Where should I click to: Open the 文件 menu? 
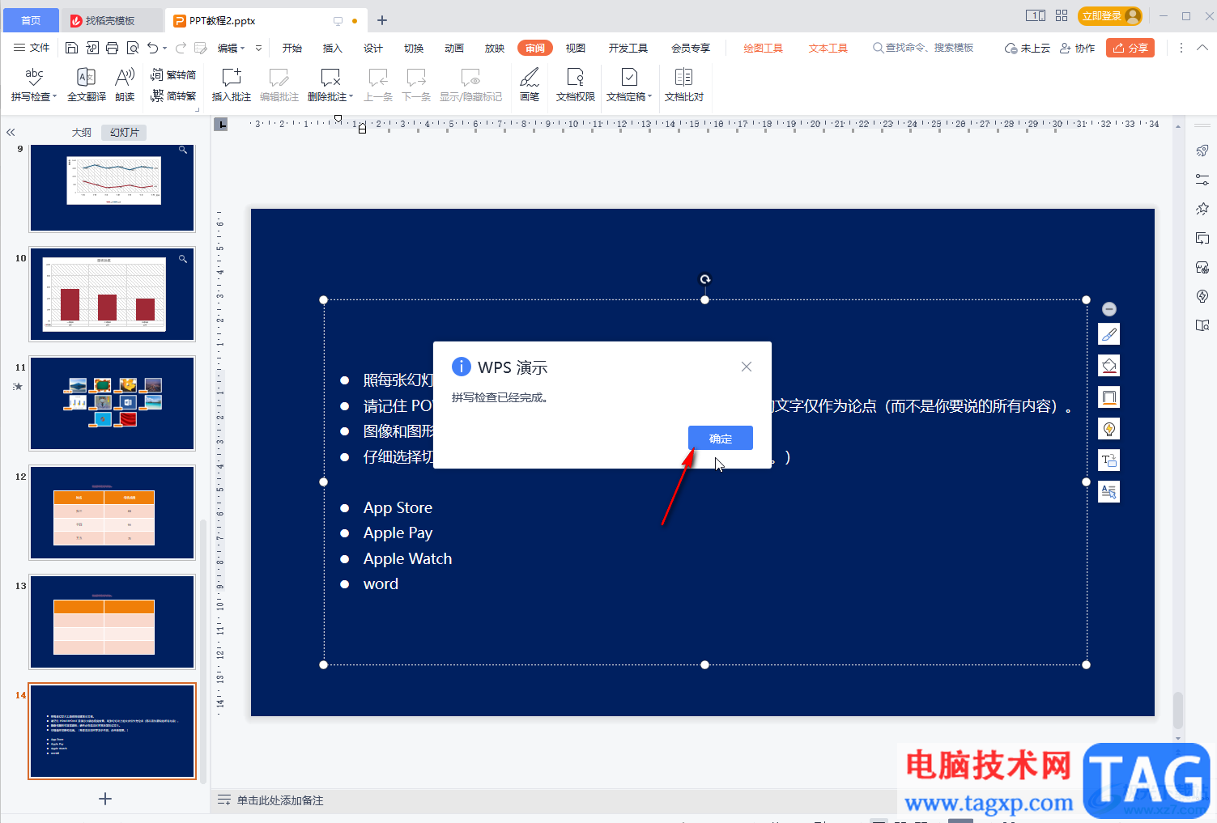[32, 48]
